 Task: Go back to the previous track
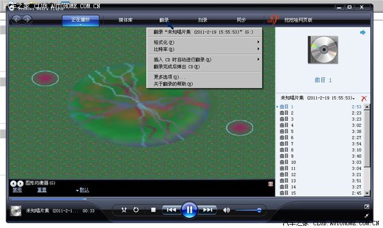click(171, 210)
